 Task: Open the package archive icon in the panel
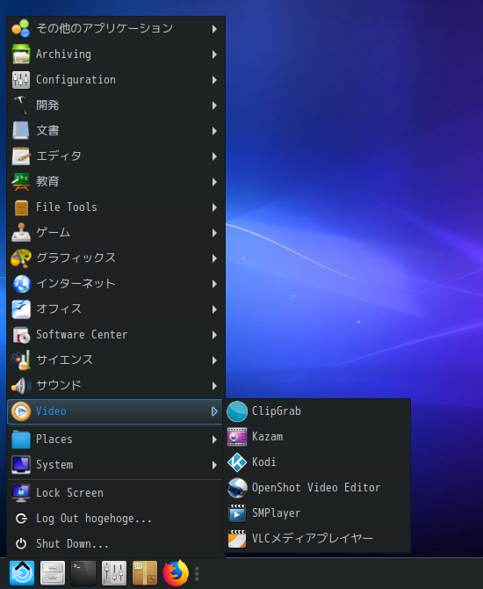click(145, 573)
